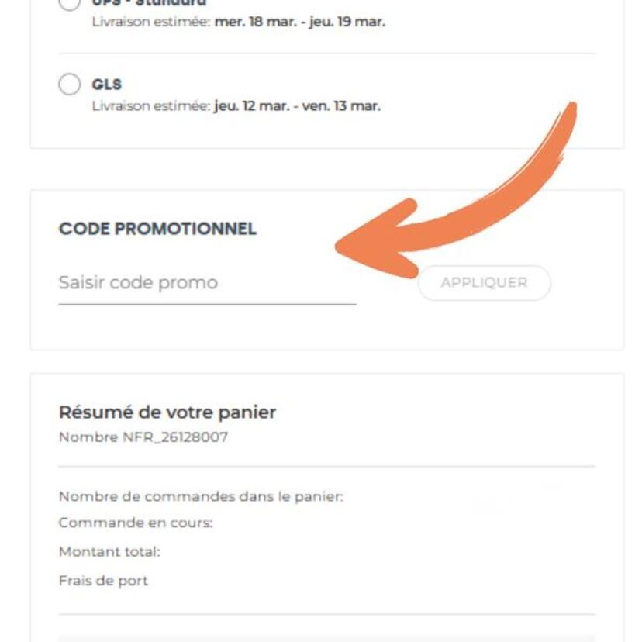Click the 'Commande en cours' row

coord(136,523)
